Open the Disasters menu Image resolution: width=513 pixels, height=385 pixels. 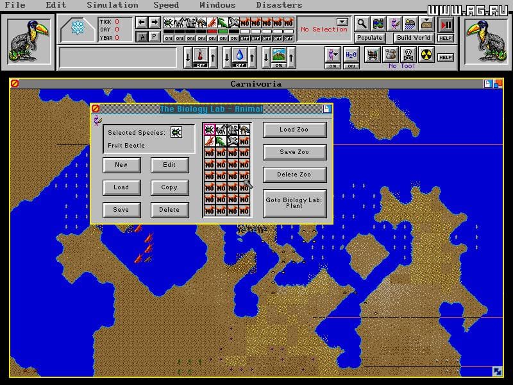pyautogui.click(x=279, y=5)
